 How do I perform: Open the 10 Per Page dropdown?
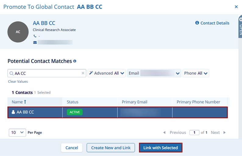tap(17, 133)
